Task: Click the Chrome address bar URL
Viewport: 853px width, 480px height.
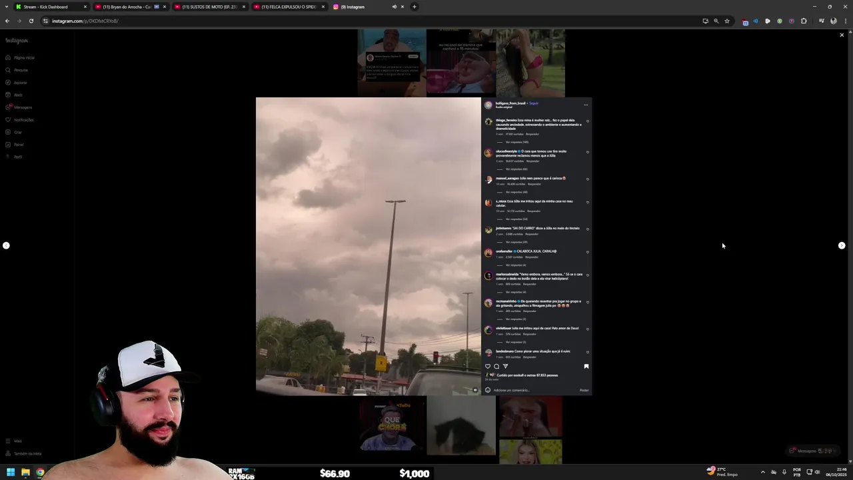Action: pos(85,21)
